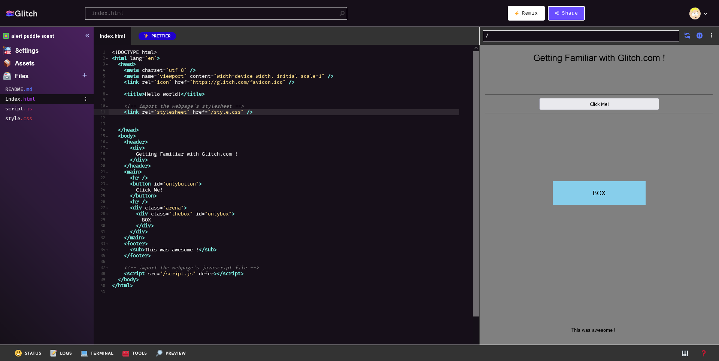The width and height of the screenshot is (719, 361).
Task: Click the blue preview status icon
Action: point(699,36)
